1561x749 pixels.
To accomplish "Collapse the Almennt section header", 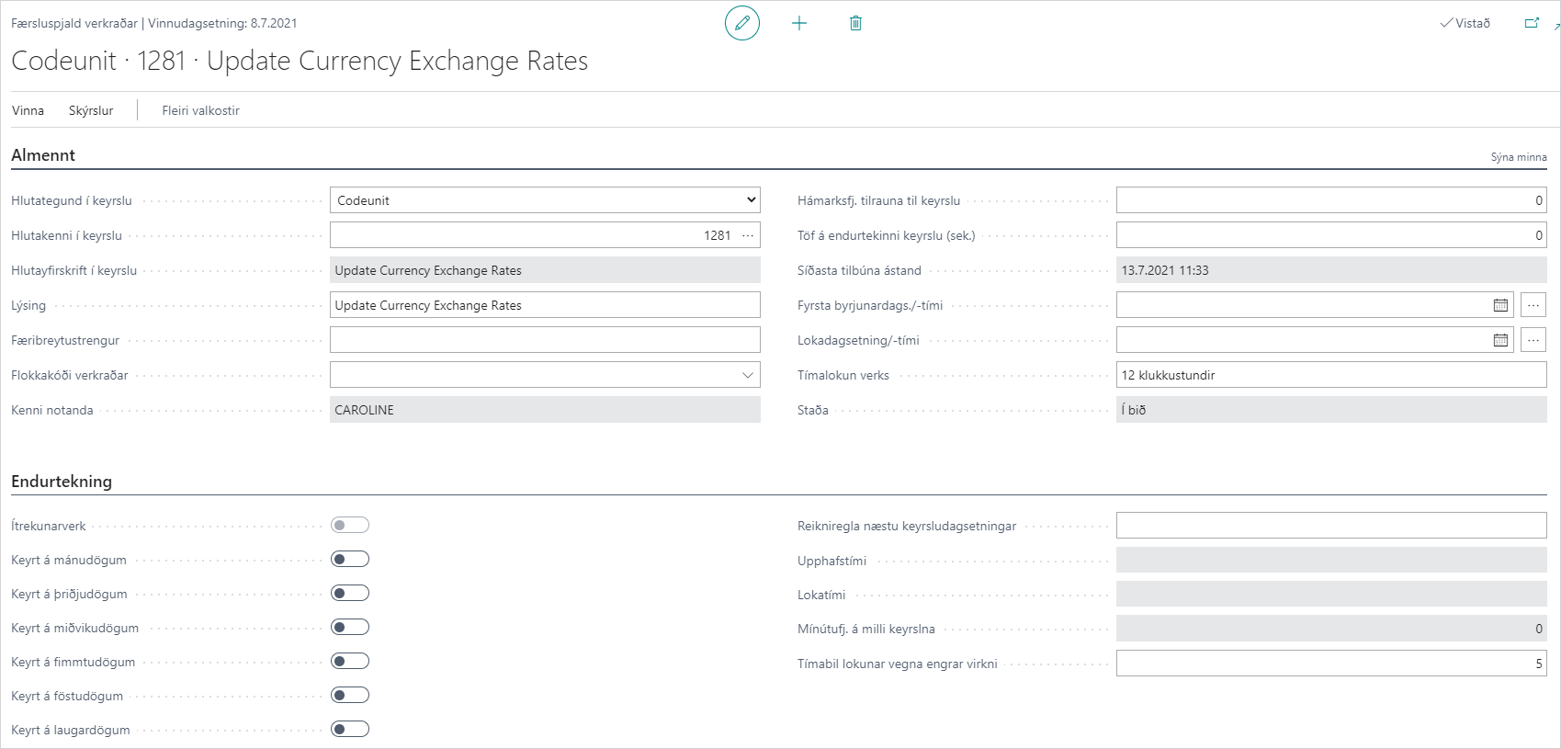I will [43, 155].
